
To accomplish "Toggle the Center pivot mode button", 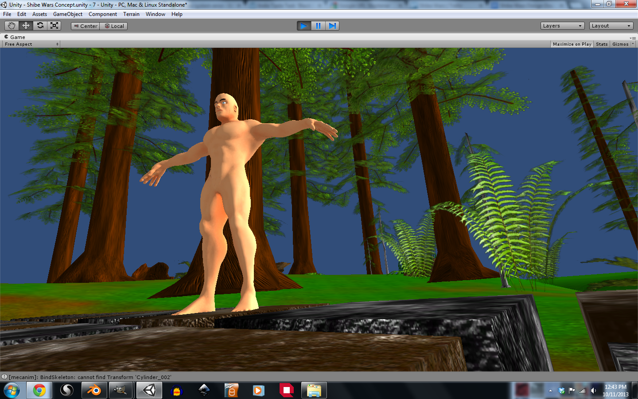I will [x=86, y=26].
